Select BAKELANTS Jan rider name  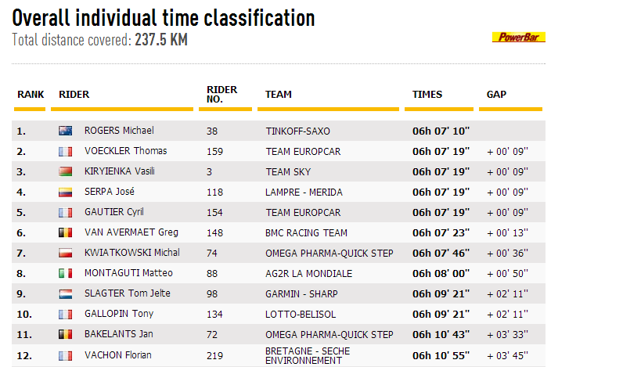118,334
